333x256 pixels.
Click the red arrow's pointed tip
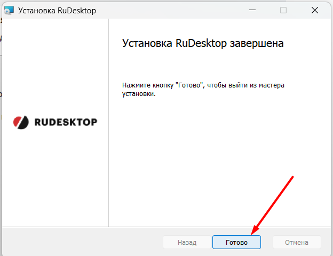253,233
